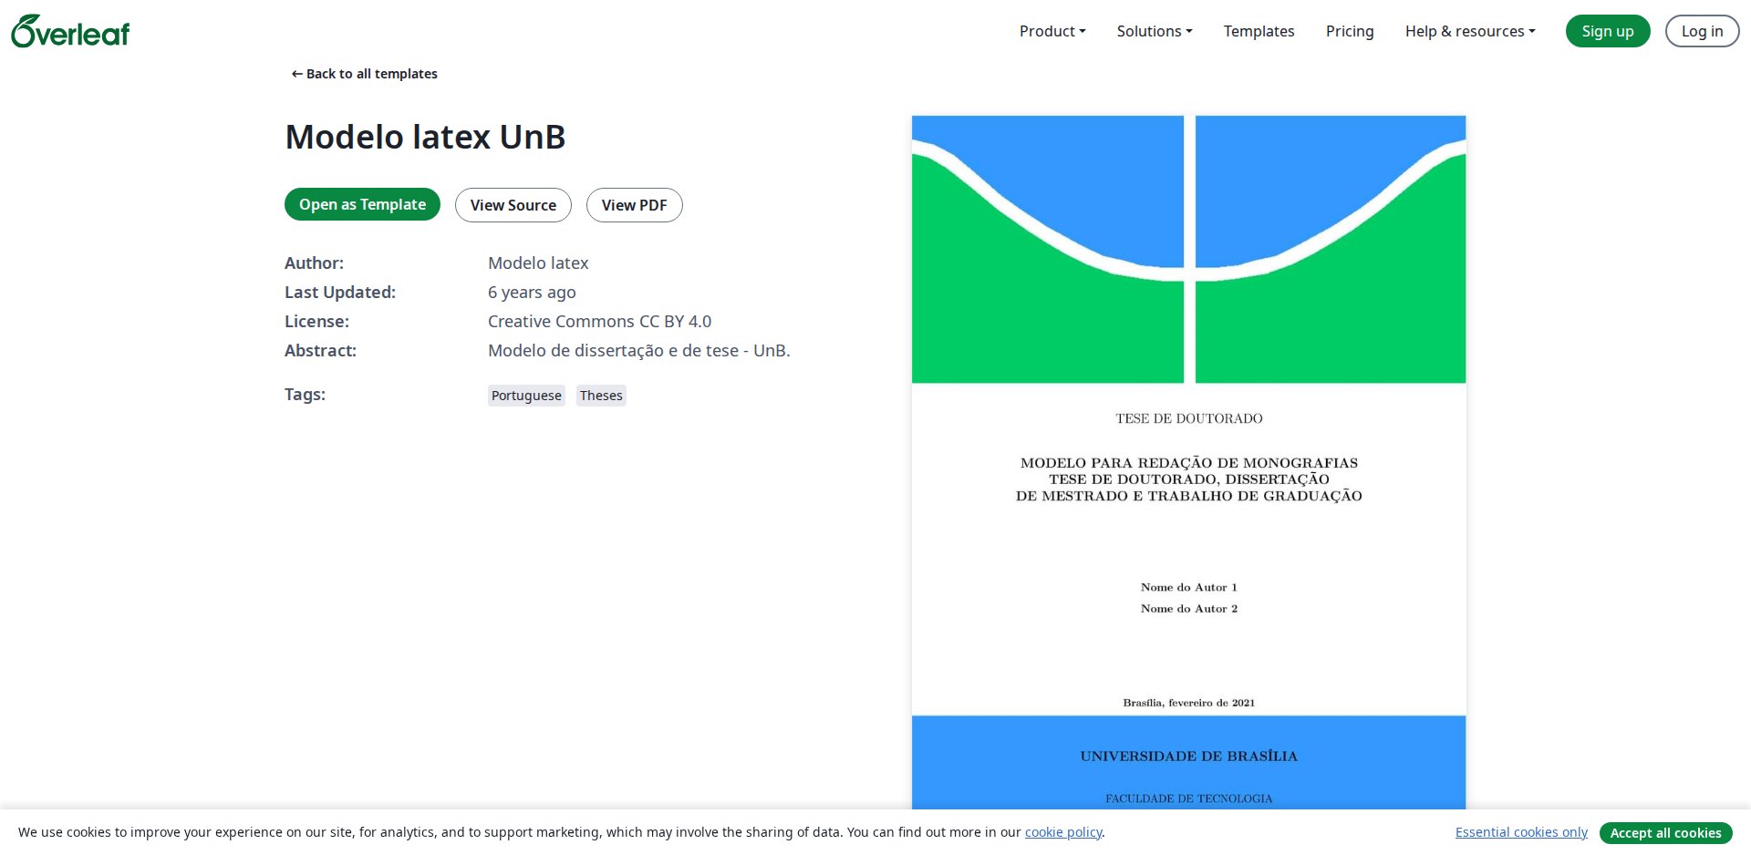Click the author name Modelo latex
The image size is (1751, 855).
click(538, 263)
